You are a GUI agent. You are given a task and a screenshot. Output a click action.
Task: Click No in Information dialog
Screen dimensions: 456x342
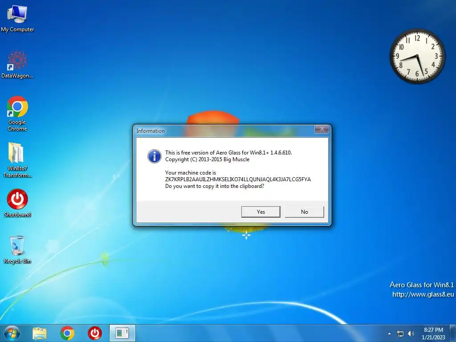point(304,212)
